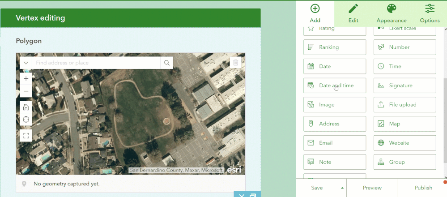Add a Time question
This screenshot has height=197, width=447.
click(x=405, y=66)
